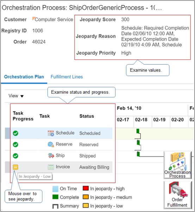Viewport: 195px width, 212px height.
Task: Click the Registry ID value 1006
Action: pos(38,31)
